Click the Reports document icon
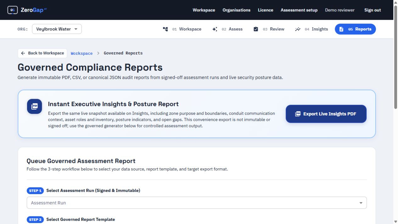The image size is (398, 224). (x=341, y=29)
